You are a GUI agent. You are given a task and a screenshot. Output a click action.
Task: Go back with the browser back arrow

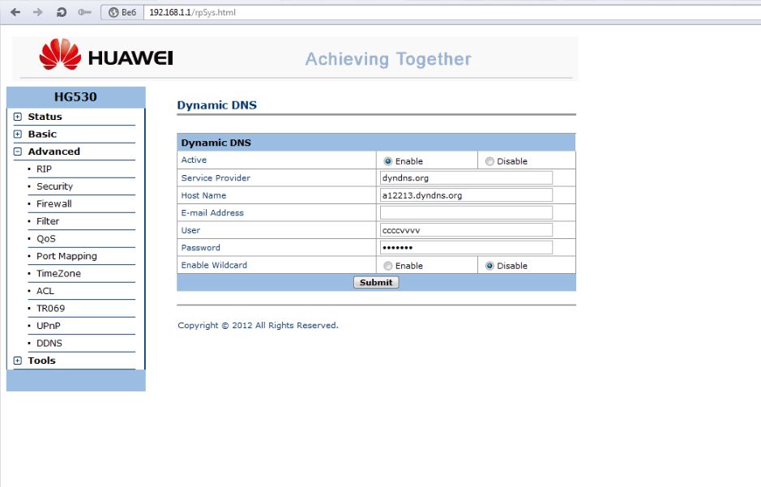[x=15, y=12]
